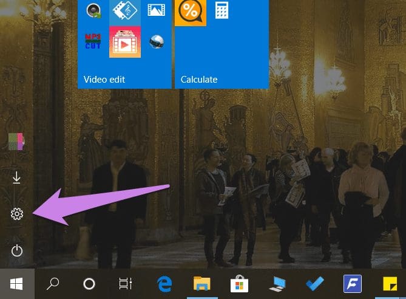The height and width of the screenshot is (299, 406).
Task: Open the photo and video frame tile
Action: click(x=157, y=10)
